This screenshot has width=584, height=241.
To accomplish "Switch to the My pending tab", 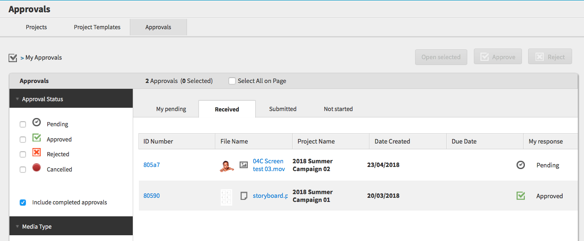I will pyautogui.click(x=171, y=109).
